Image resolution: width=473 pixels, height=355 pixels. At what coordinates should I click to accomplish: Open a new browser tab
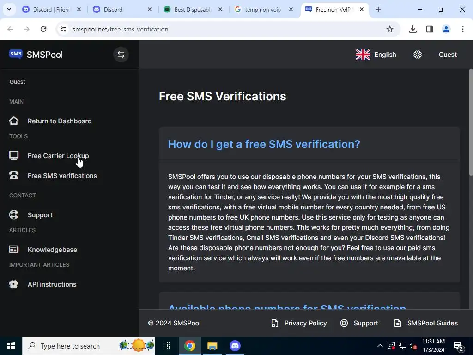[x=378, y=9]
